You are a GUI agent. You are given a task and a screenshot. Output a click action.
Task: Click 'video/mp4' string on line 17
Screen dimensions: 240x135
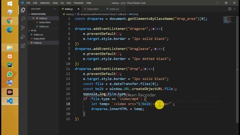129,99
